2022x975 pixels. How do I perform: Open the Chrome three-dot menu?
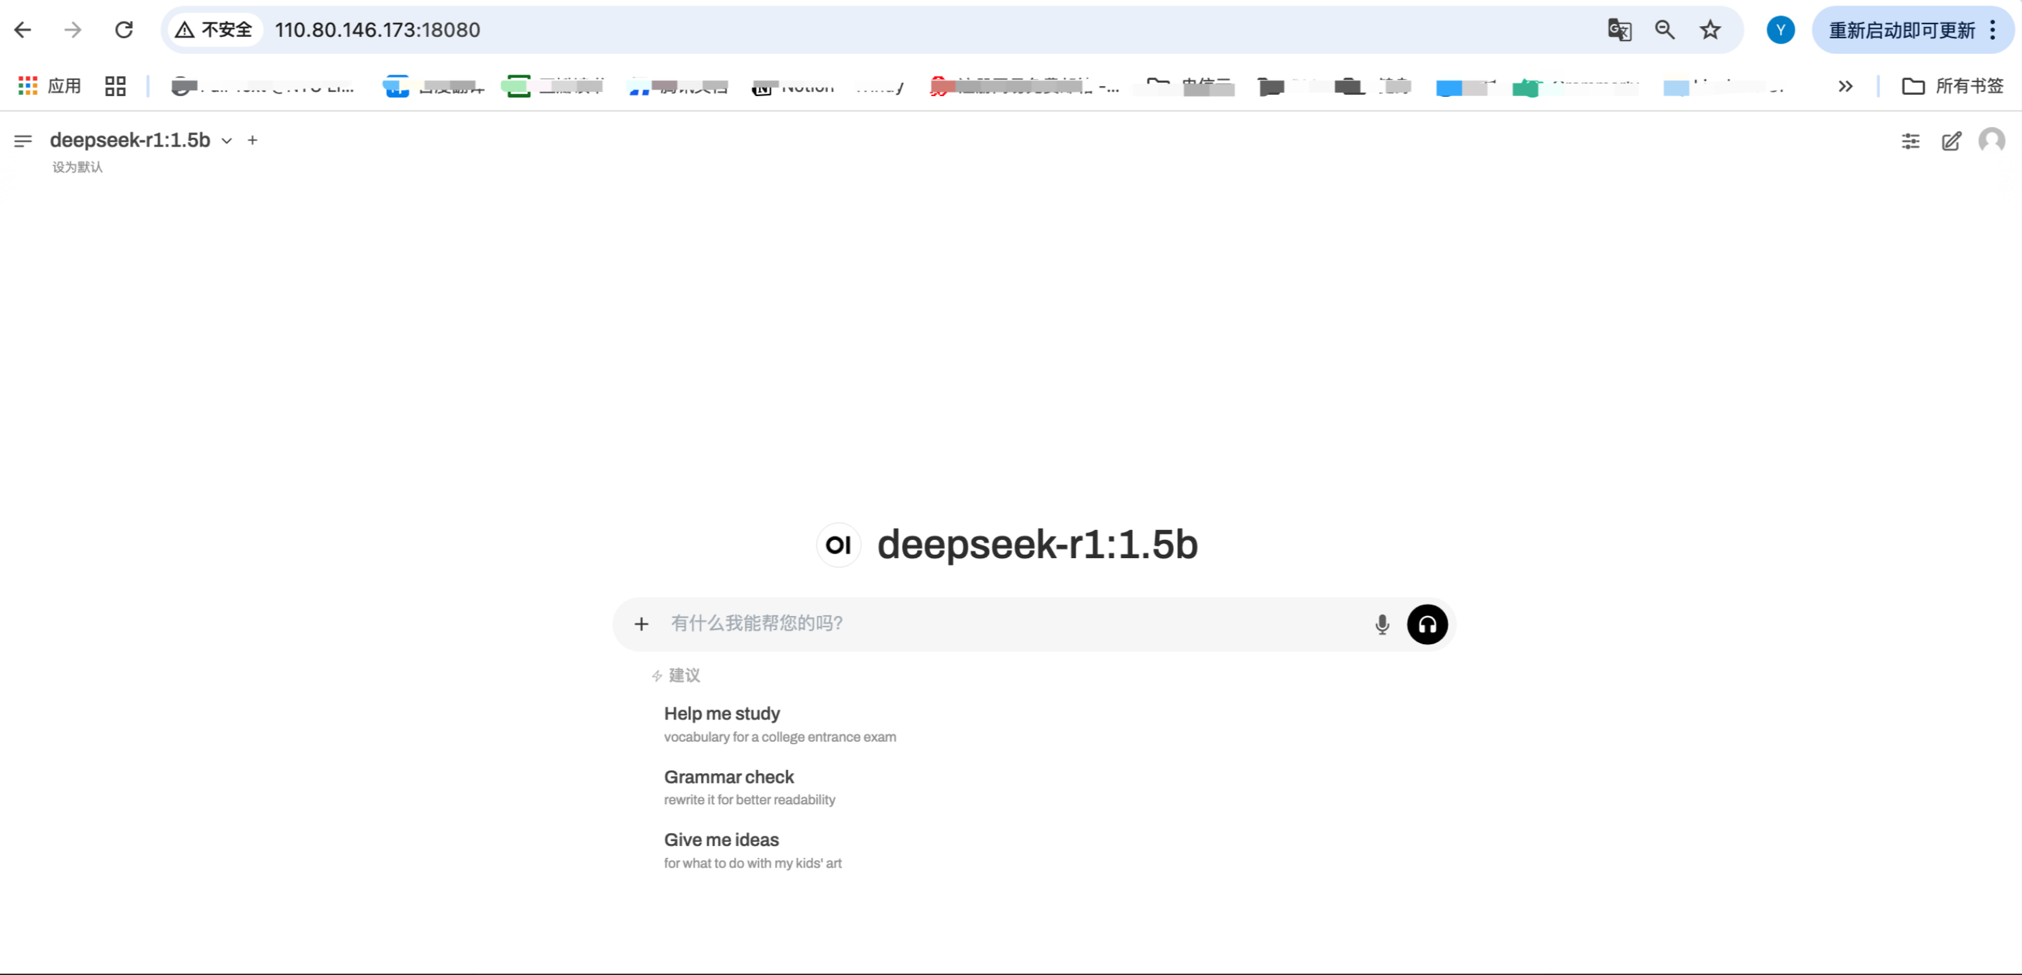point(1993,30)
